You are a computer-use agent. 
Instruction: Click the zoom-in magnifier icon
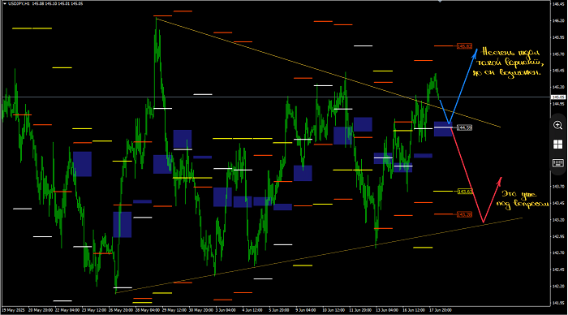coord(558,125)
